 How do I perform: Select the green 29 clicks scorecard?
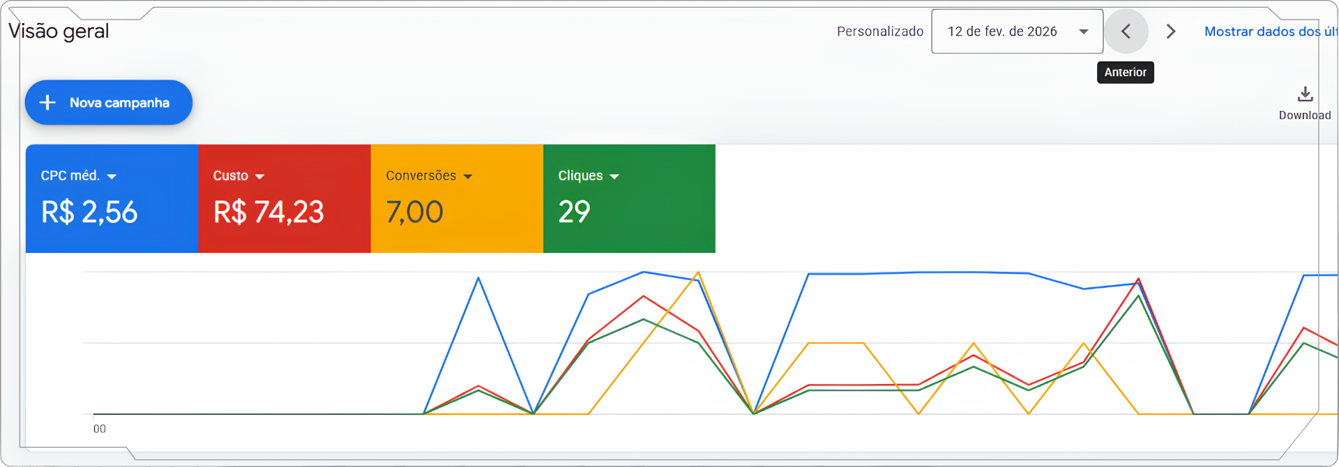click(629, 199)
